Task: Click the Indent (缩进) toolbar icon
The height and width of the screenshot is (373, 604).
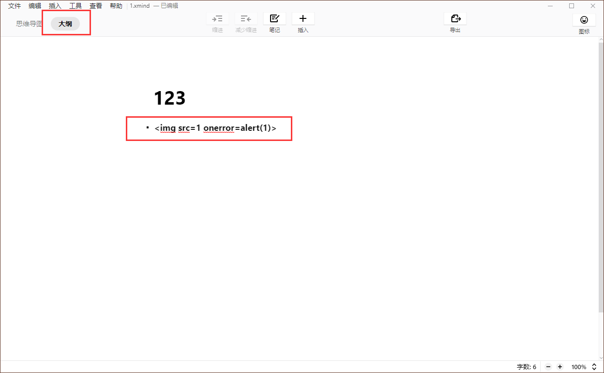Action: [x=217, y=19]
